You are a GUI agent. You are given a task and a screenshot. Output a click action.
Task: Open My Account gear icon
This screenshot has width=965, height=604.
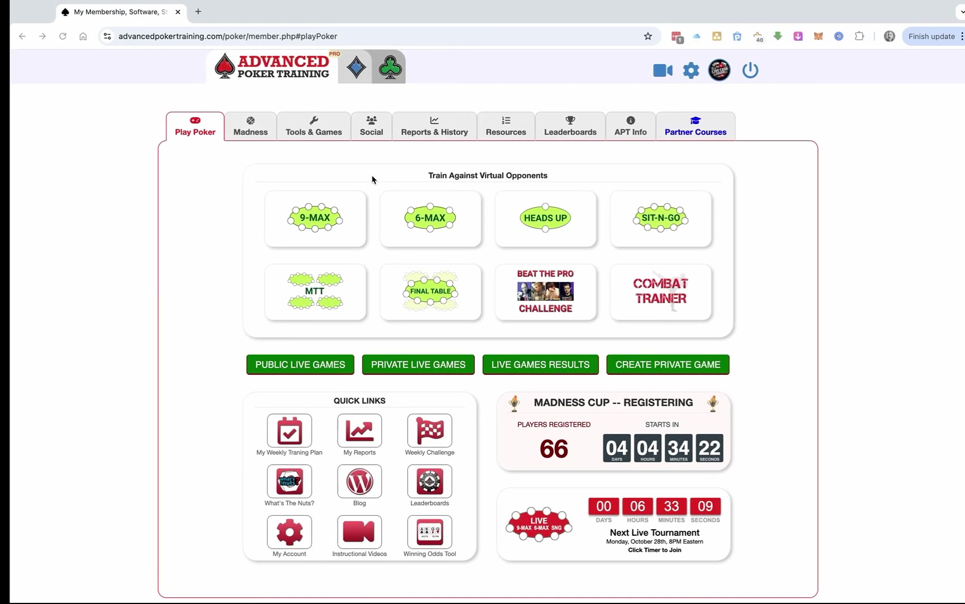coord(290,532)
